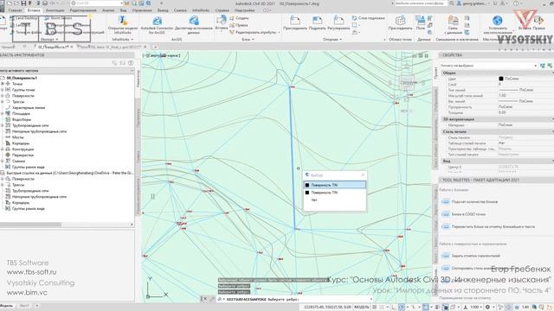
Task: Select the highlighted Поверхность TIN entry
Action: click(x=335, y=185)
